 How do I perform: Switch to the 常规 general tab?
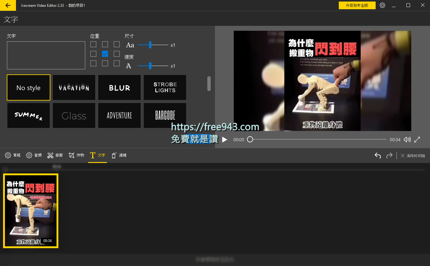tap(13, 155)
